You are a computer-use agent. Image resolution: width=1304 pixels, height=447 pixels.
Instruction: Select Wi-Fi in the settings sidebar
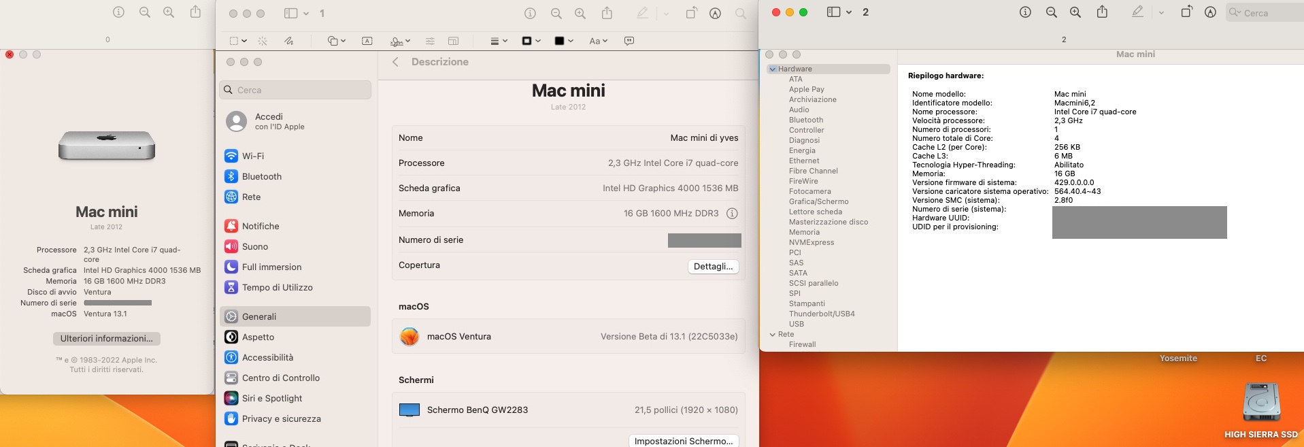pyautogui.click(x=295, y=156)
